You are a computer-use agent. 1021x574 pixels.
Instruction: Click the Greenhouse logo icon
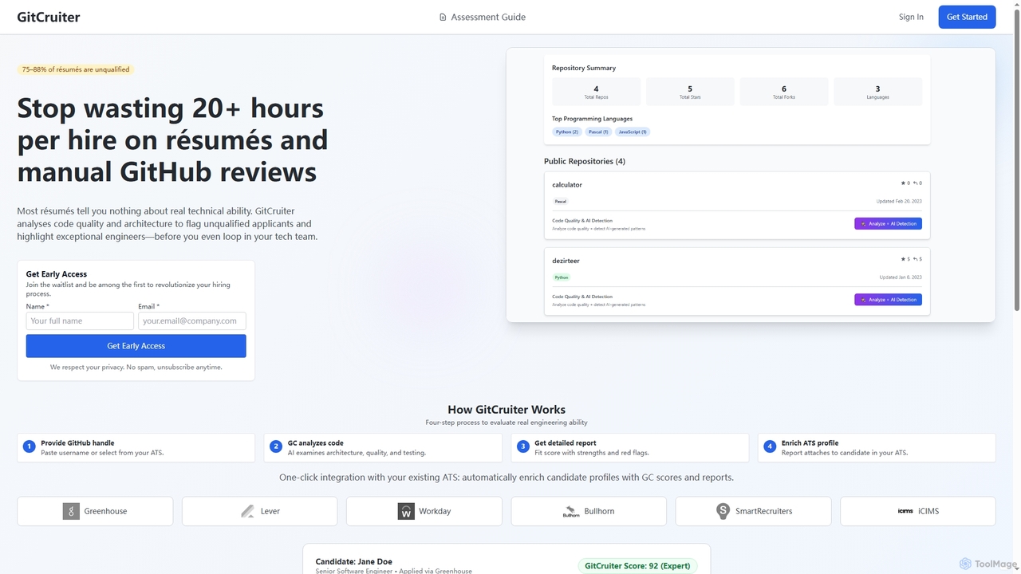click(x=71, y=511)
